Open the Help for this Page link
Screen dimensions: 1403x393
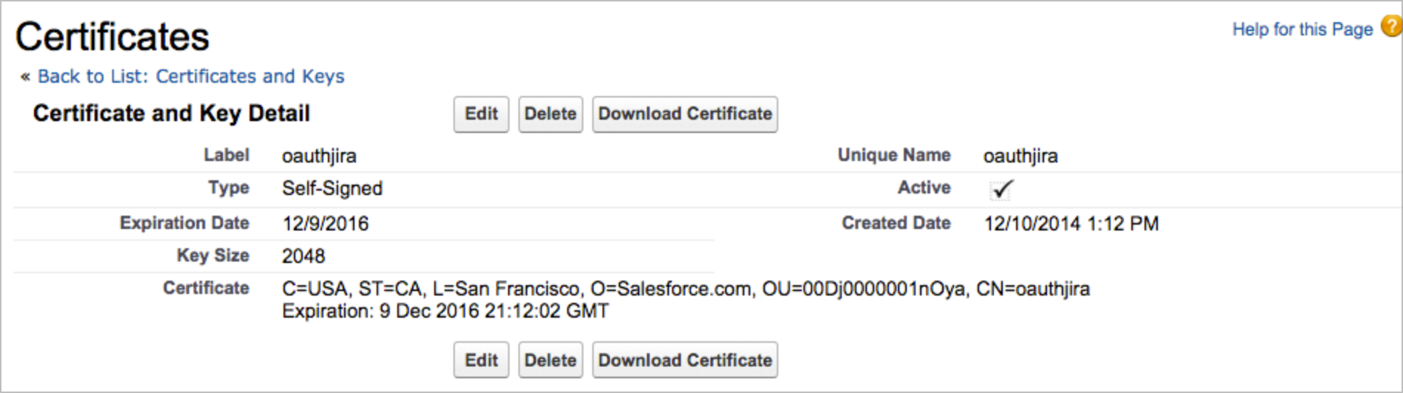point(1302,30)
